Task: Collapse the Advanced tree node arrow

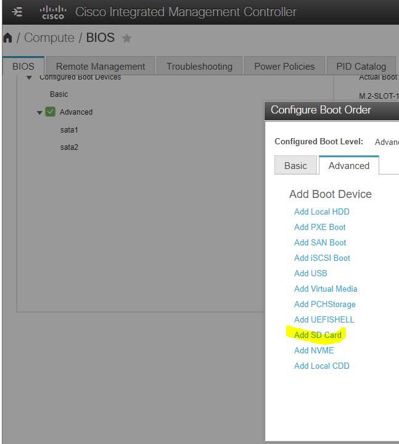Action: [x=39, y=113]
